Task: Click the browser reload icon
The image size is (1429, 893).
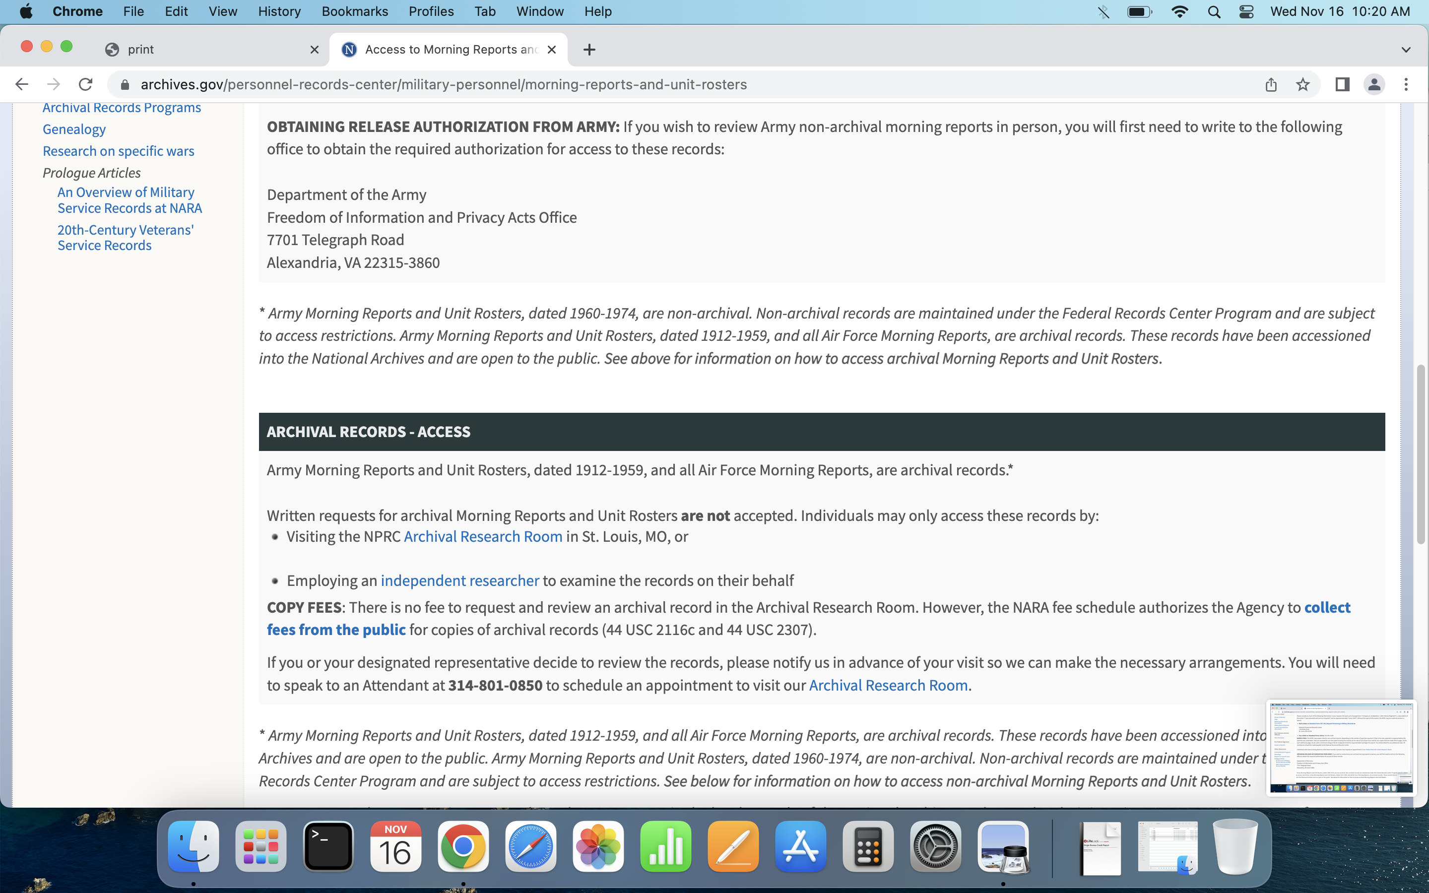Action: point(86,84)
